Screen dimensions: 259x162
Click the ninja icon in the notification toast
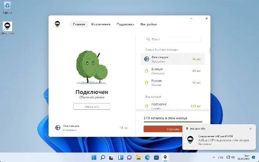pos(190,140)
